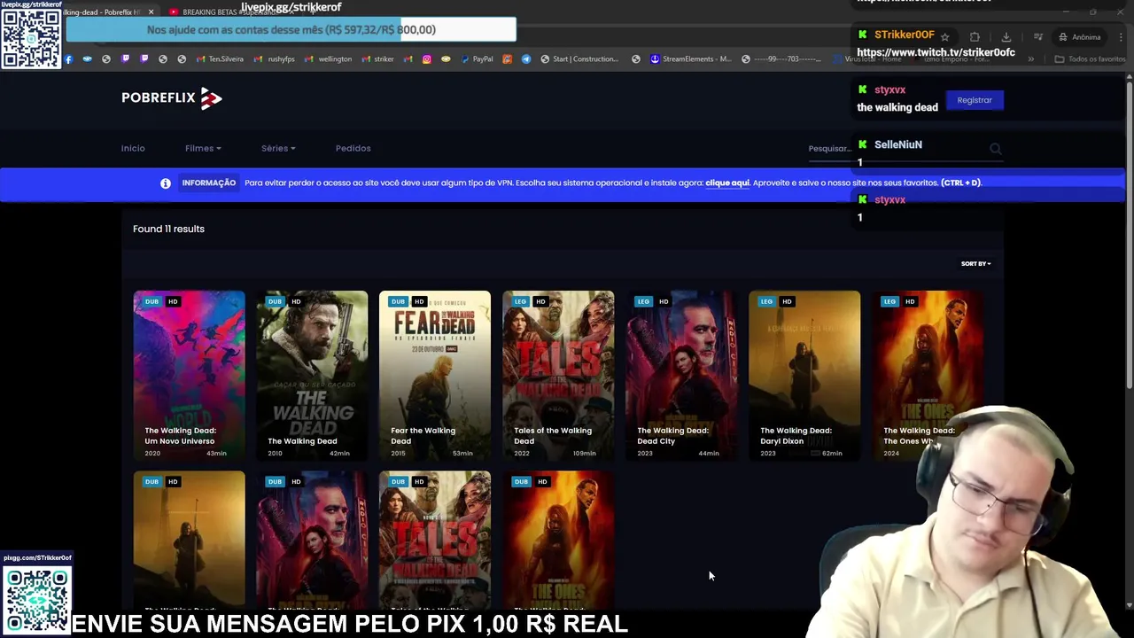The width and height of the screenshot is (1134, 638).
Task: Click the 'The Walking Dead: Dead City' title
Action: click(672, 436)
